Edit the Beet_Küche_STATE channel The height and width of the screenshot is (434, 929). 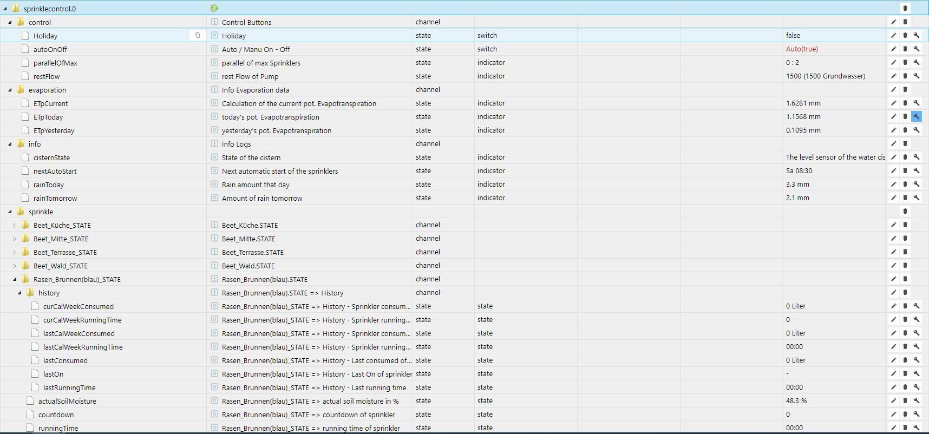[x=894, y=225]
